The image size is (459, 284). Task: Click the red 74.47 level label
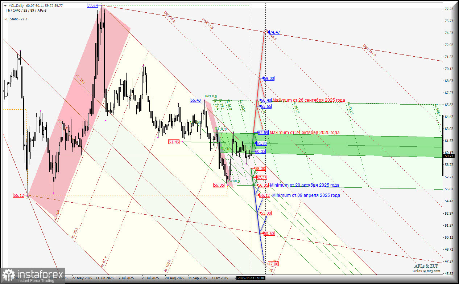pos(275,32)
